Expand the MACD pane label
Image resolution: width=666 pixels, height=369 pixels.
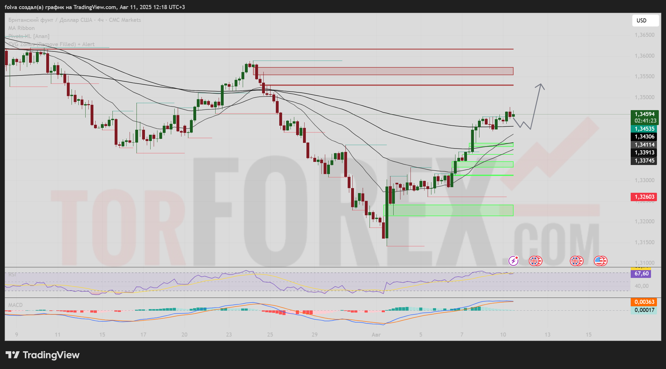click(15, 305)
